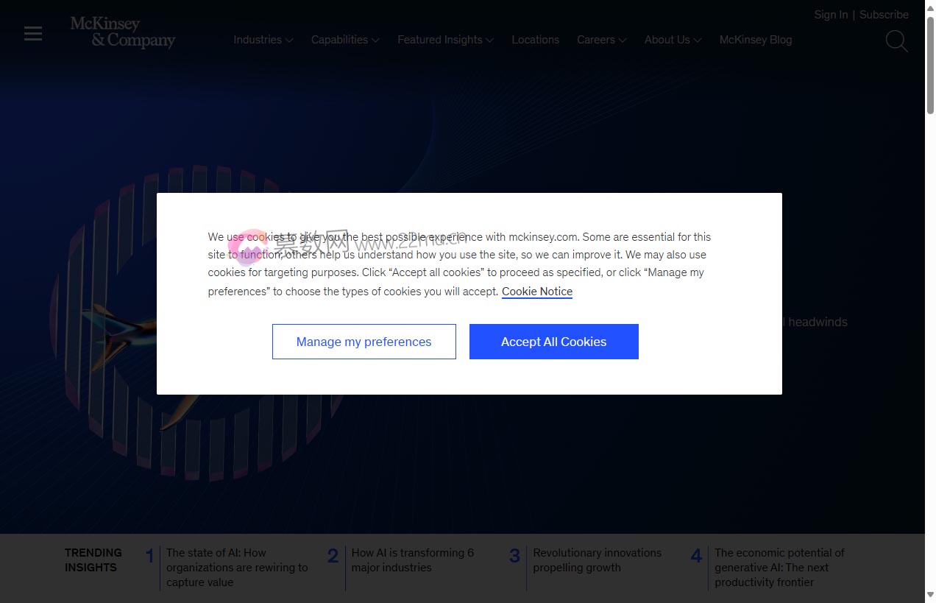
Task: Click the McKinsey & Company logo
Action: tap(122, 32)
